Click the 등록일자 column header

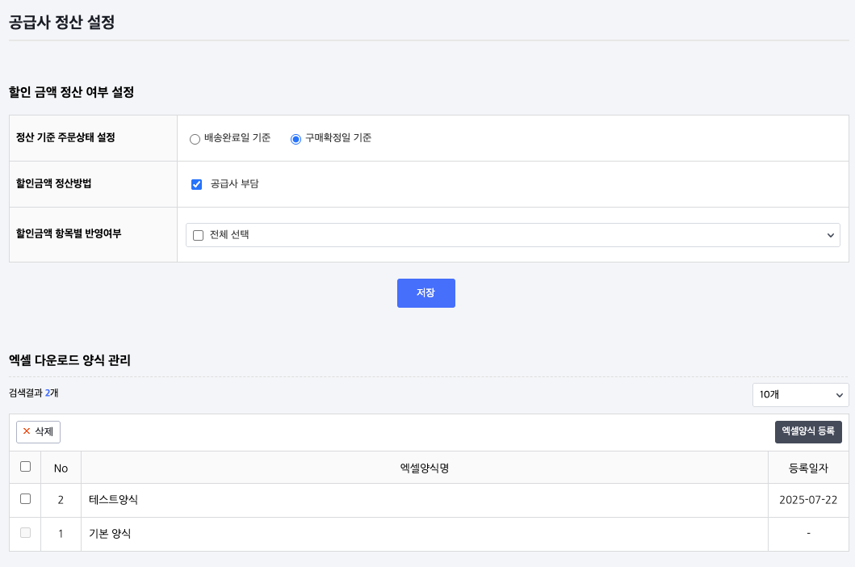pyautogui.click(x=808, y=468)
